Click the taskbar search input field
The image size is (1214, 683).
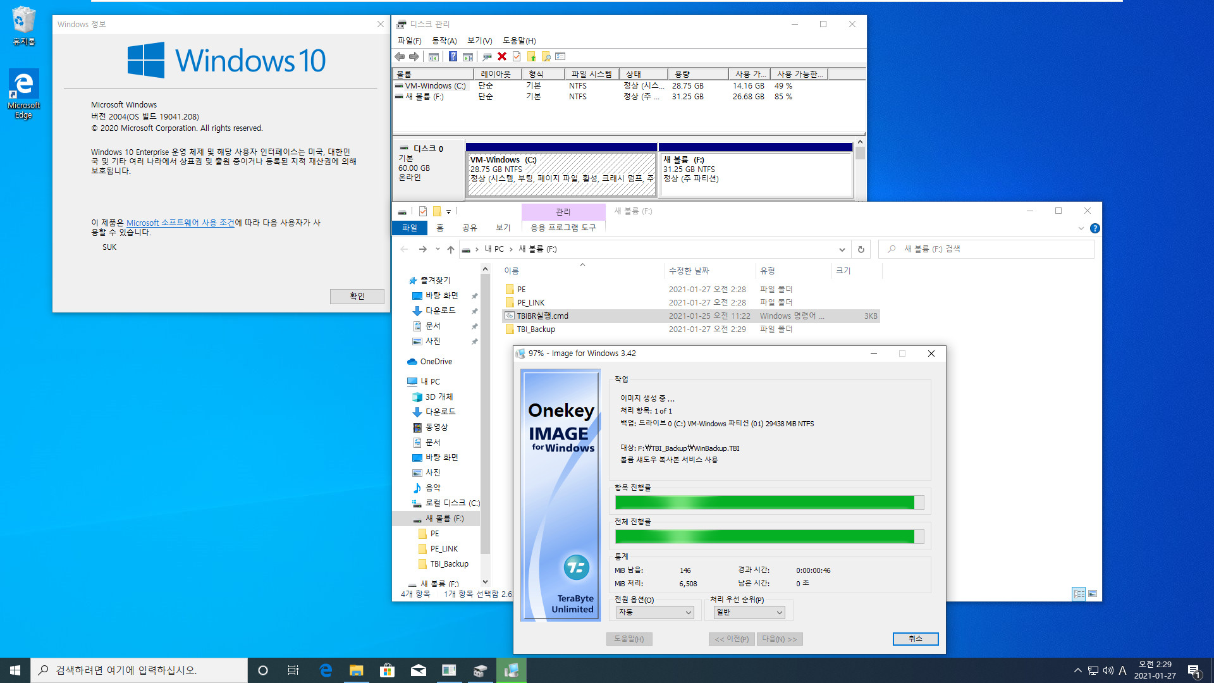(x=139, y=670)
